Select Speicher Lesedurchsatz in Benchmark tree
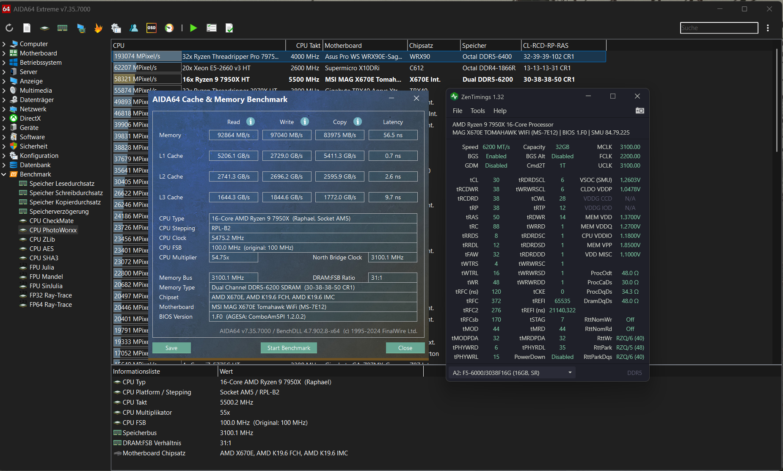The image size is (783, 471). tap(62, 184)
